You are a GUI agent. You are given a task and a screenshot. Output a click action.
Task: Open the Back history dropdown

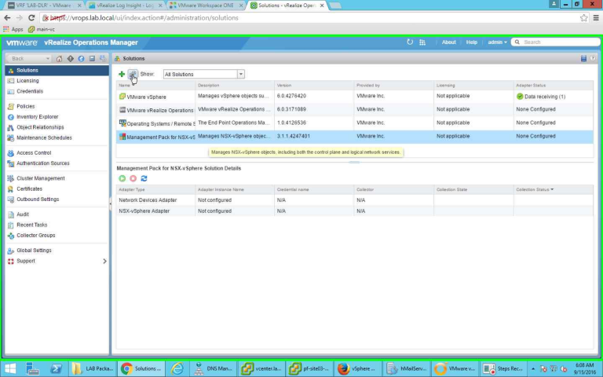pyautogui.click(x=48, y=58)
